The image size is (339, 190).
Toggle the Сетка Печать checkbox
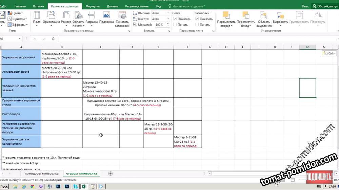click(x=175, y=25)
